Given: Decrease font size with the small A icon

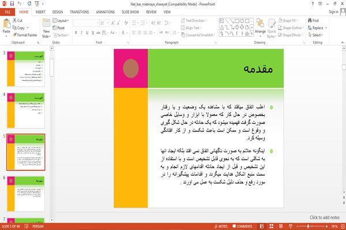Looking at the screenshot, I should point(118,23).
